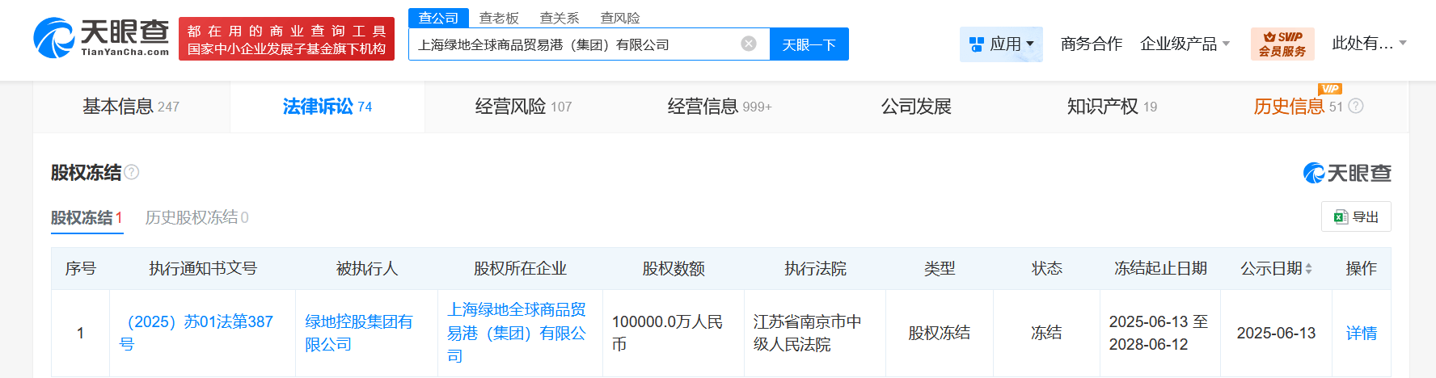Sort by 公示日期 using sort arrows
This screenshot has height=378, width=1436.
[1308, 269]
